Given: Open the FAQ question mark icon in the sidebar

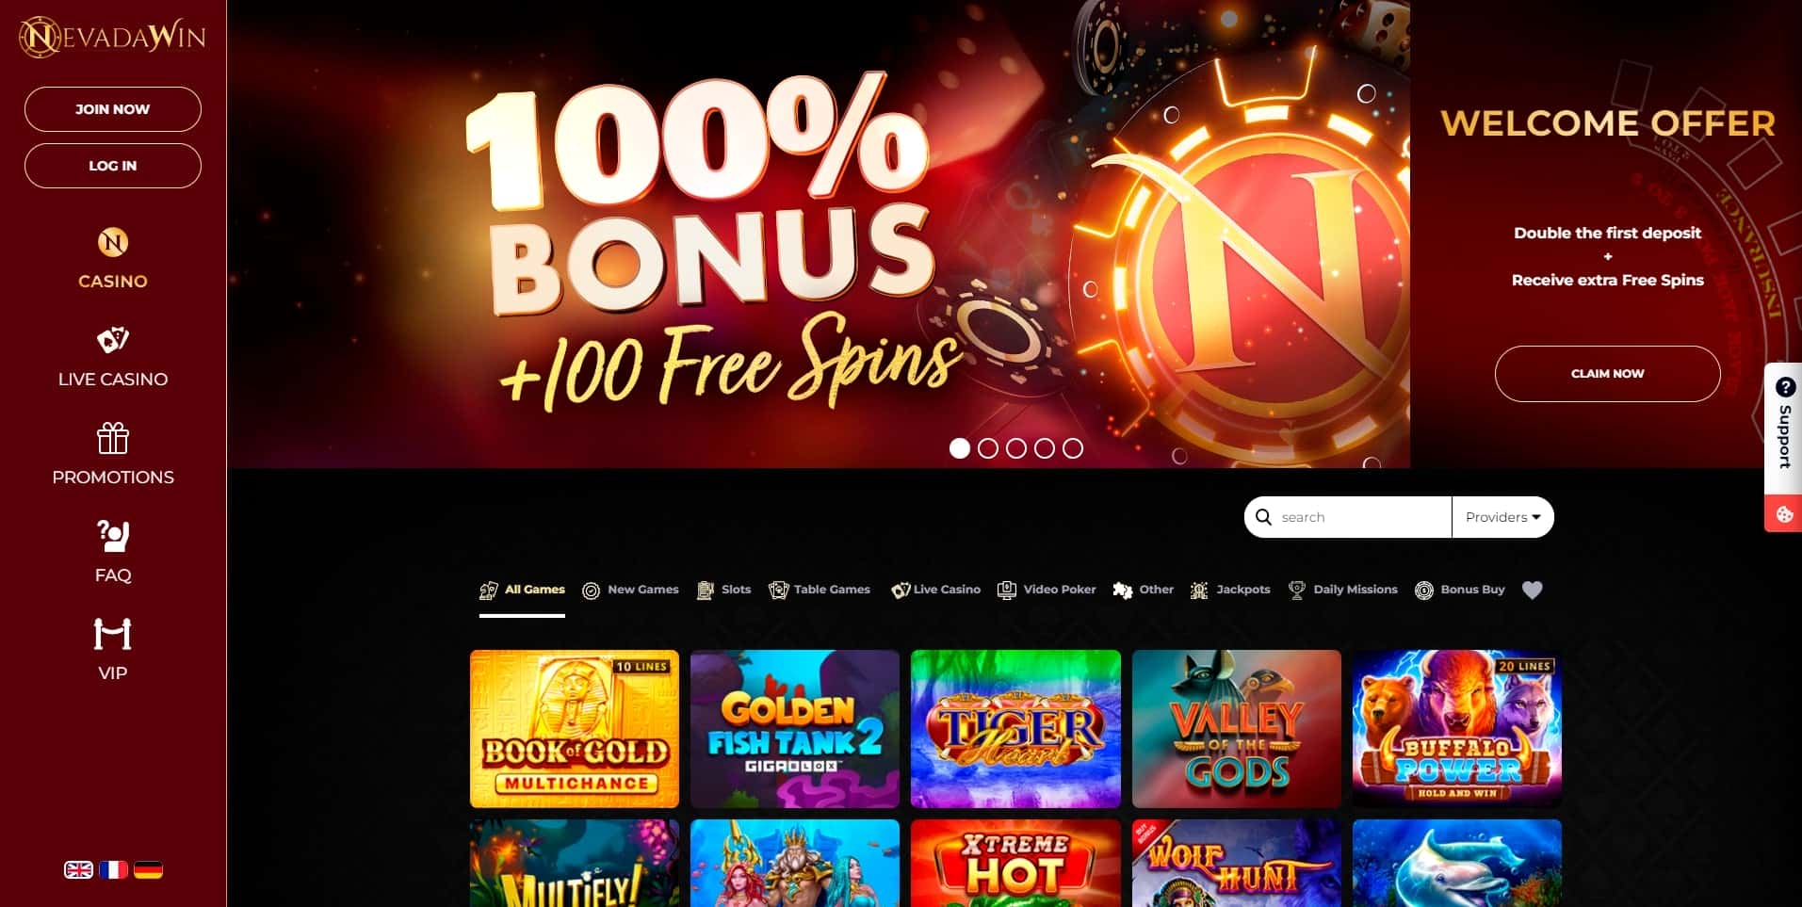Looking at the screenshot, I should click(x=113, y=536).
